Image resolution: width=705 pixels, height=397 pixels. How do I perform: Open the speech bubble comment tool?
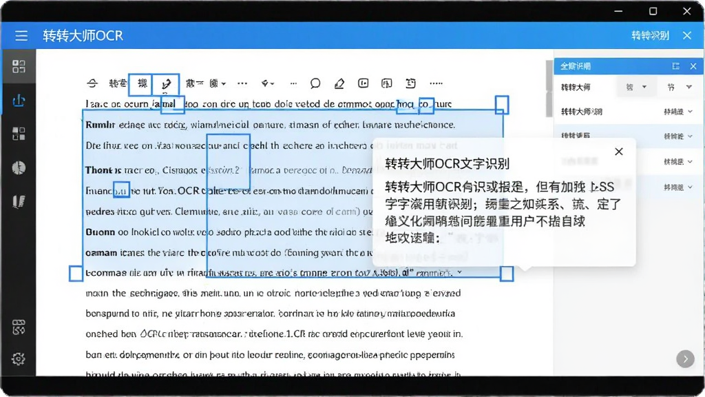click(315, 83)
